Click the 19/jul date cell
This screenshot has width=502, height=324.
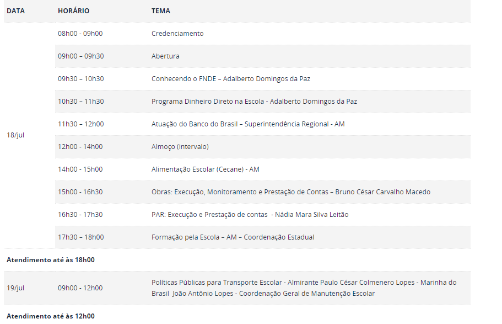click(x=15, y=288)
